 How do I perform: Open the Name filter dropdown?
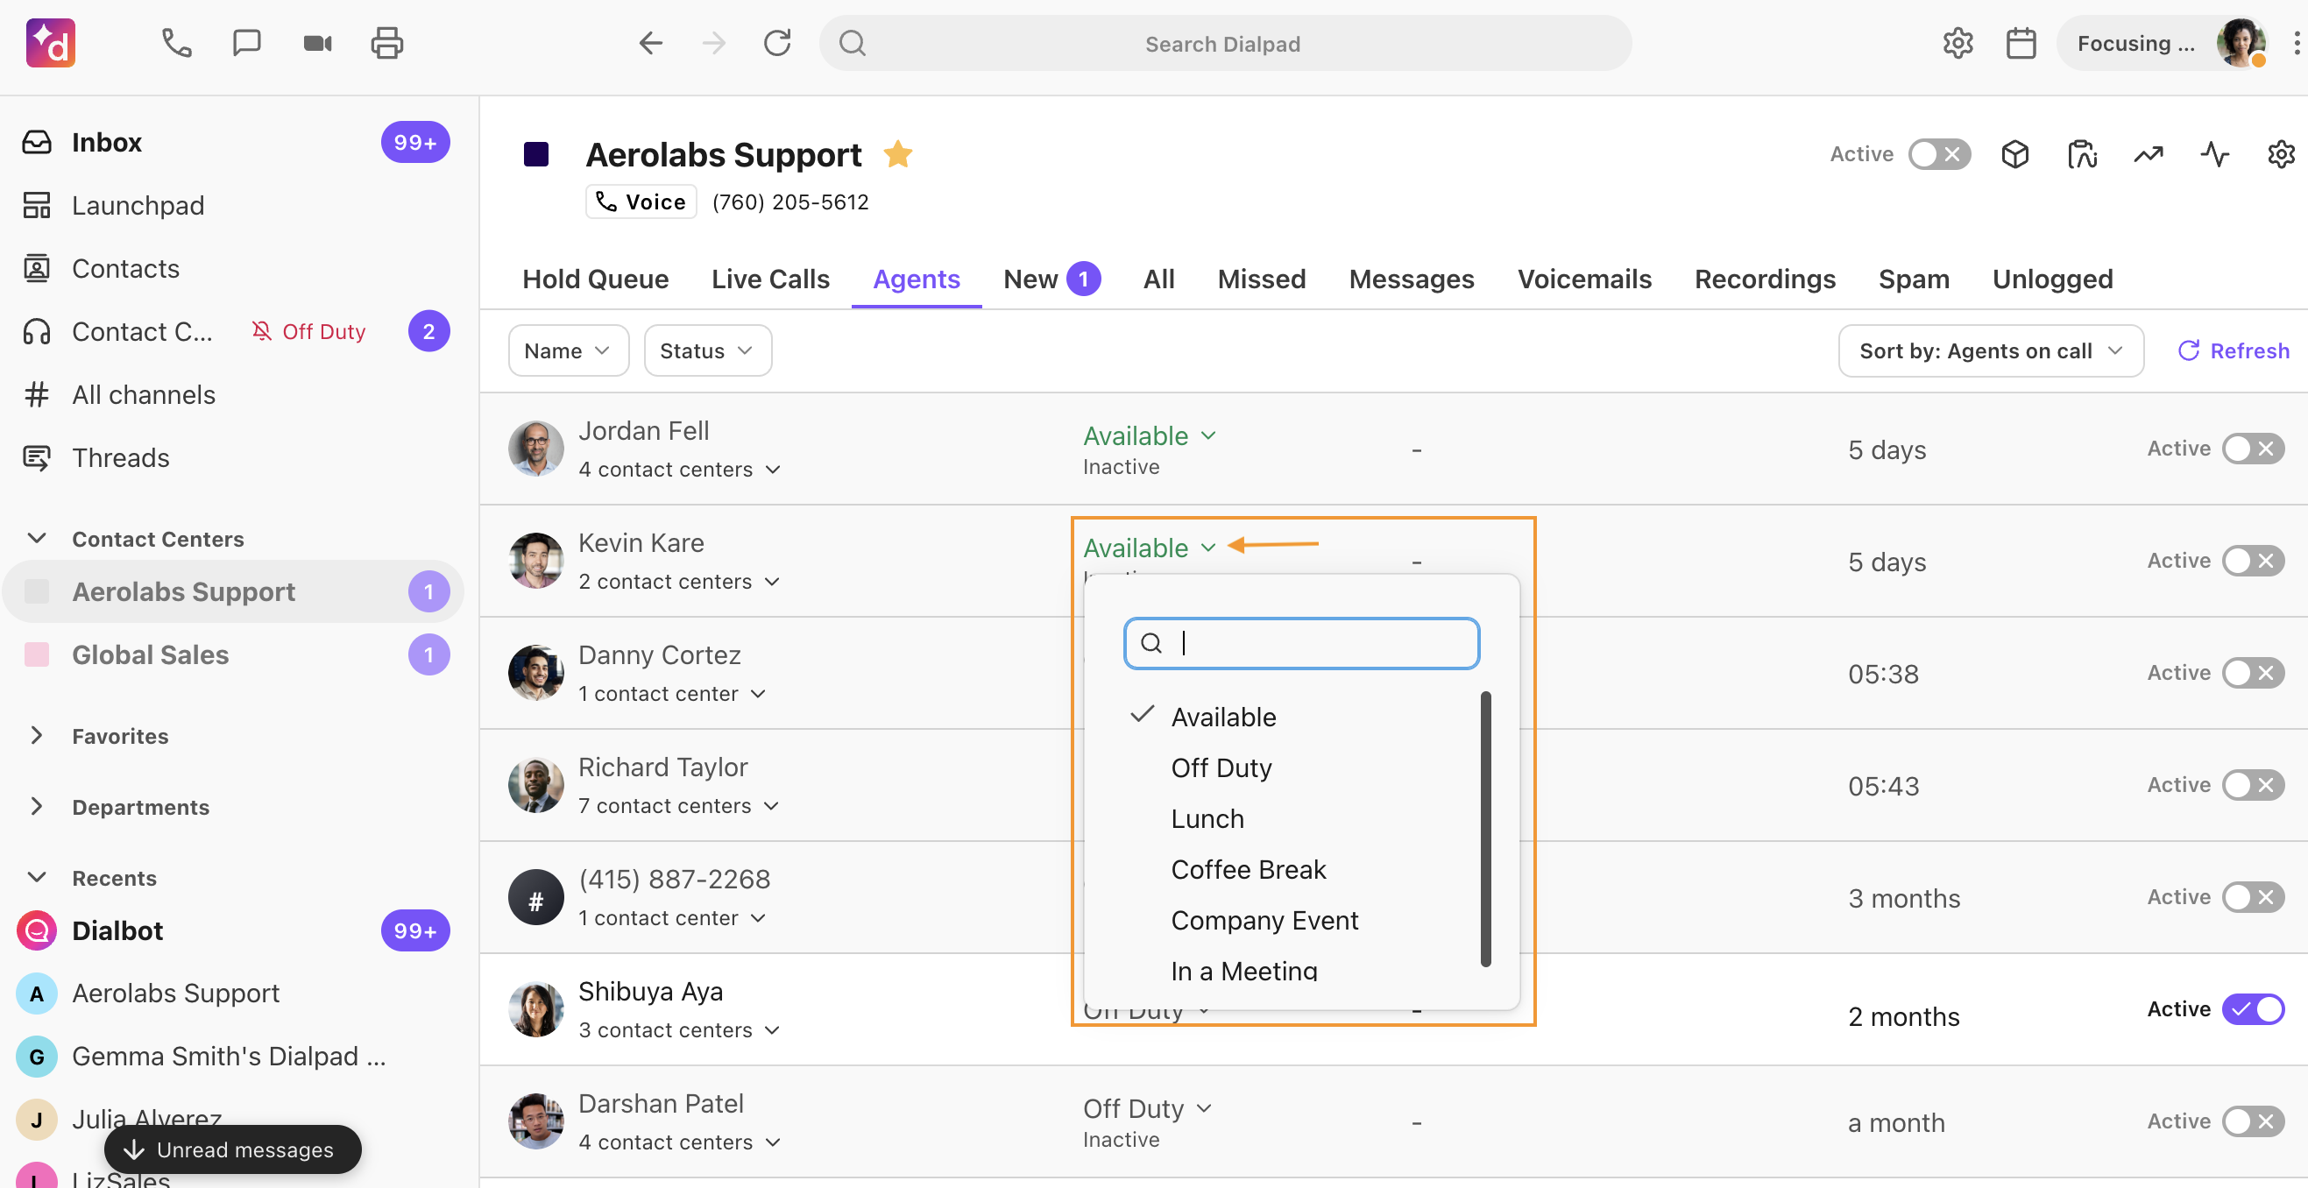568,351
